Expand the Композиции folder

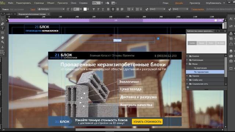(x=187, y=60)
